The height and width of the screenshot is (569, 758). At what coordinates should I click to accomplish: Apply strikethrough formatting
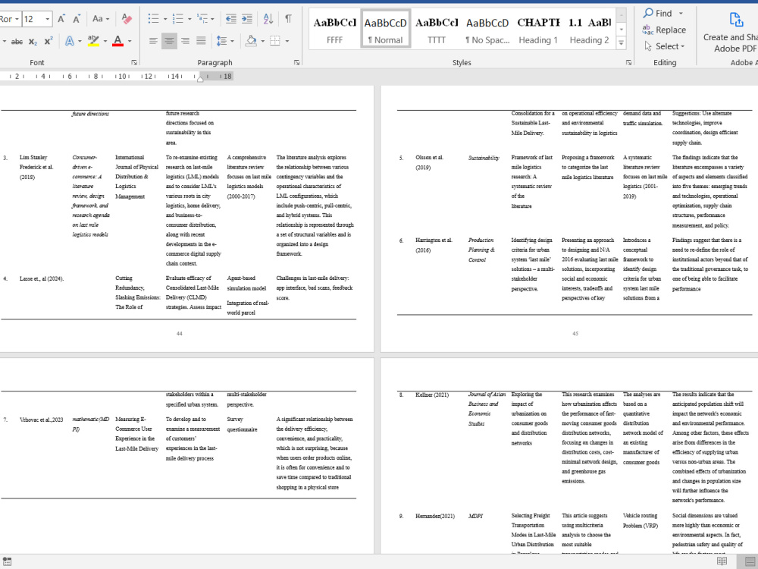(x=17, y=42)
